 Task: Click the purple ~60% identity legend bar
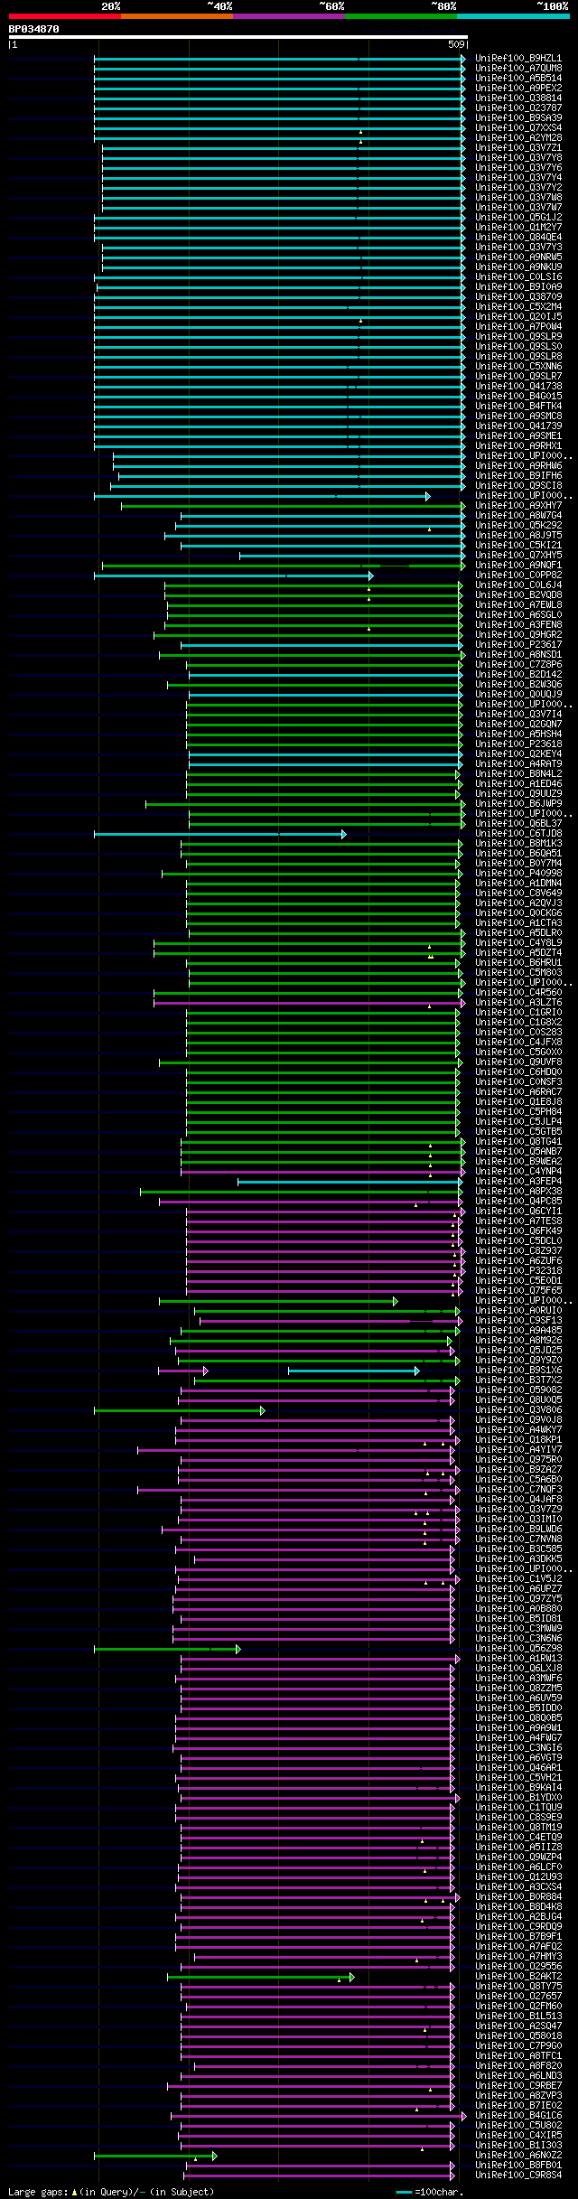tap(288, 16)
